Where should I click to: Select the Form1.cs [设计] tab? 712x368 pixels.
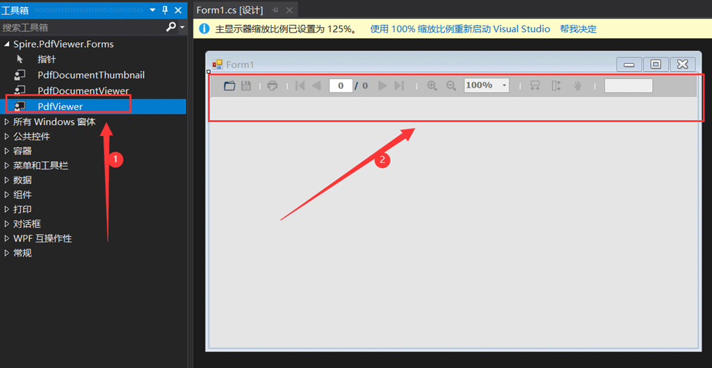tap(228, 10)
